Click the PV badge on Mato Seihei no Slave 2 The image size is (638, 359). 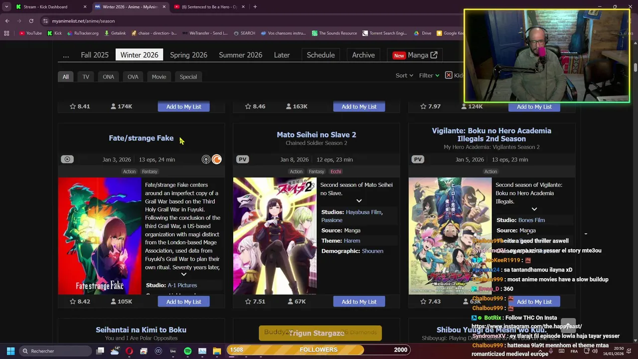242,160
